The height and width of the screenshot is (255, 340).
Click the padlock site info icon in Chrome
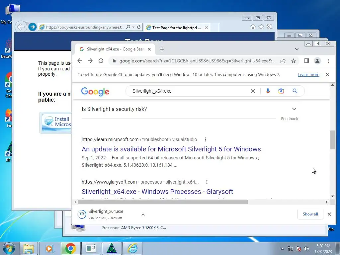click(x=114, y=61)
